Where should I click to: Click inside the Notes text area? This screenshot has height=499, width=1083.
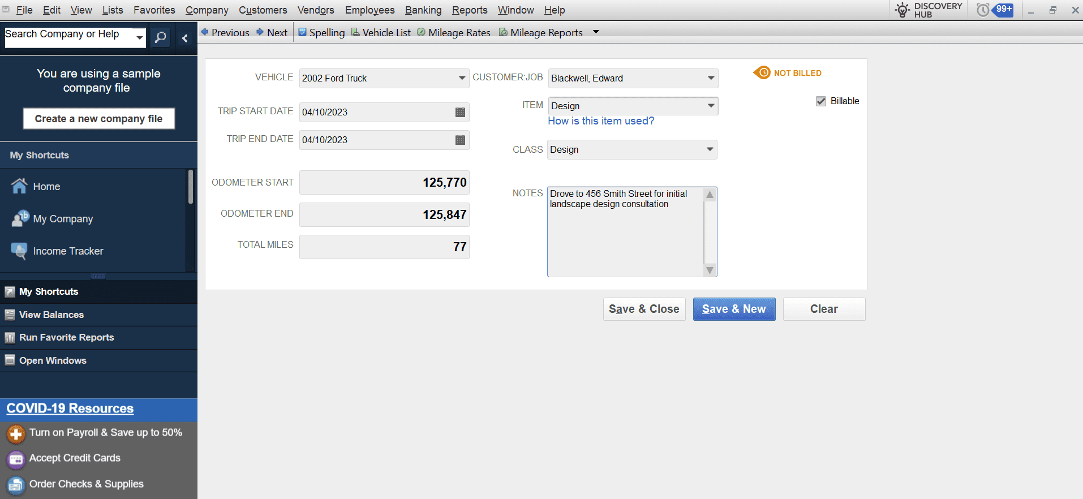pyautogui.click(x=625, y=232)
